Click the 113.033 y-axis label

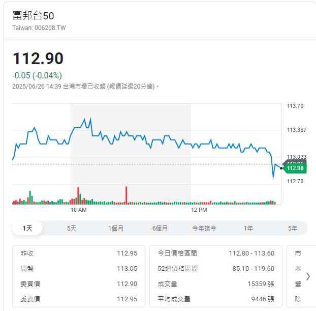pos(297,157)
